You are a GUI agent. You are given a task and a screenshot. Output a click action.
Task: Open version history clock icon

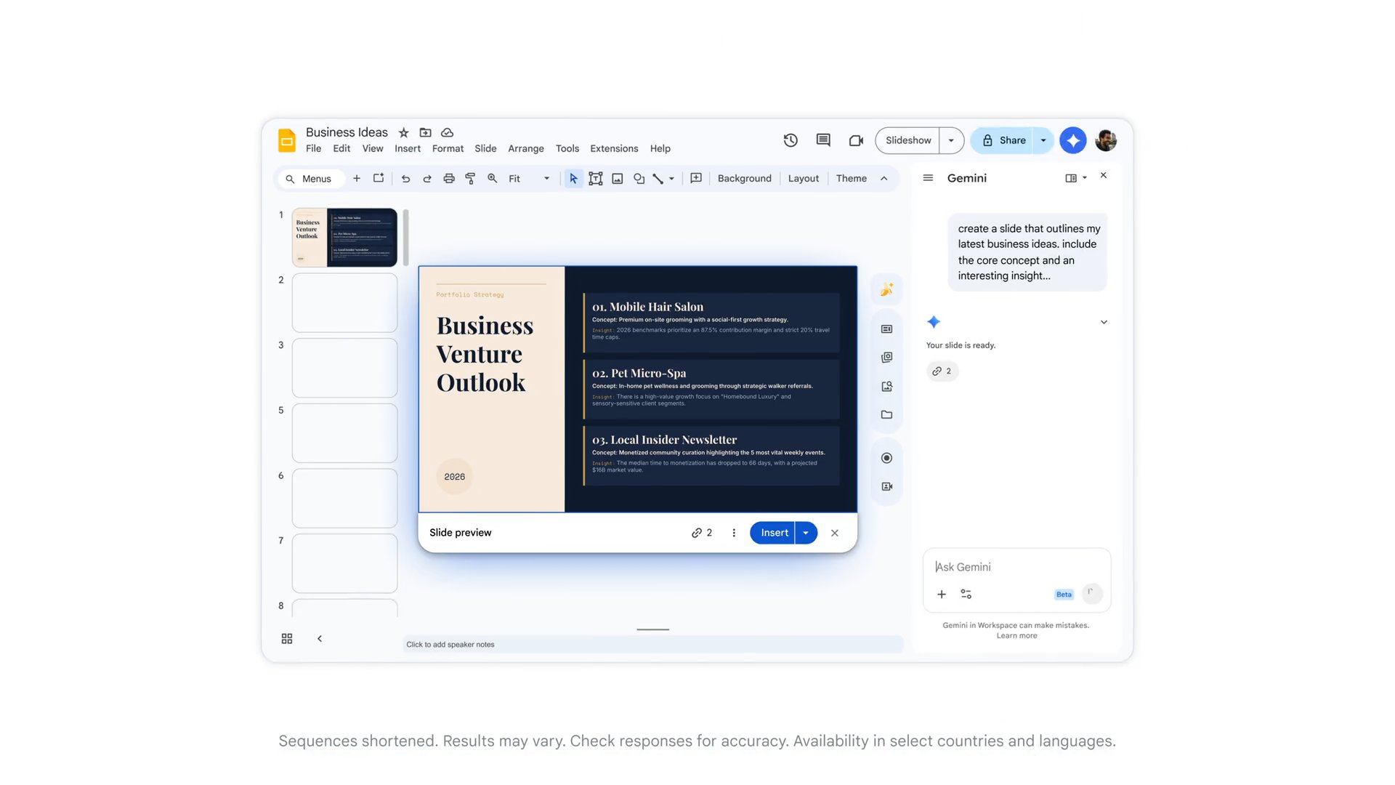click(790, 140)
